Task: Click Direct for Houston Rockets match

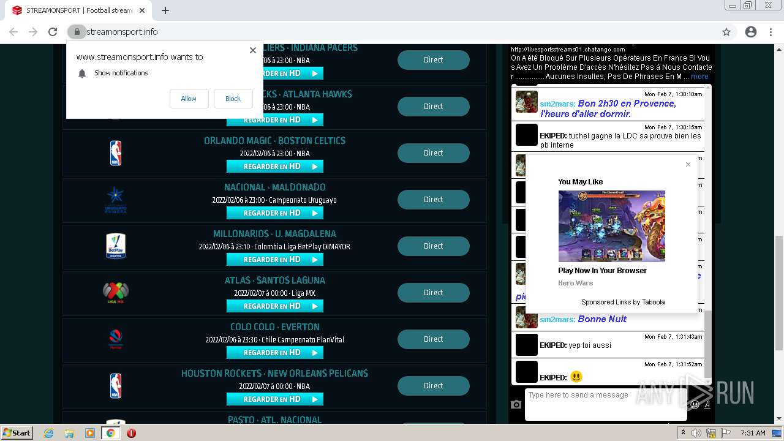Action: tap(433, 386)
